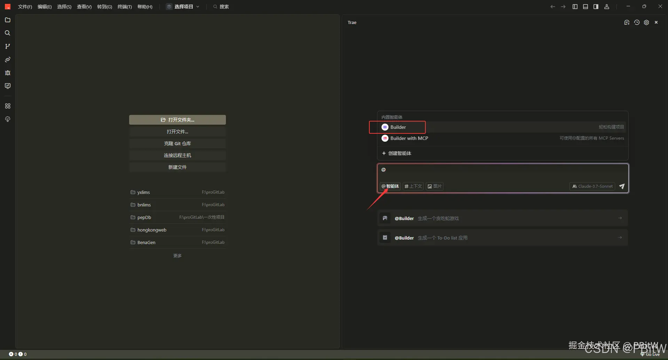Open the 选择项目 project dropdown
The height and width of the screenshot is (360, 668).
(183, 7)
